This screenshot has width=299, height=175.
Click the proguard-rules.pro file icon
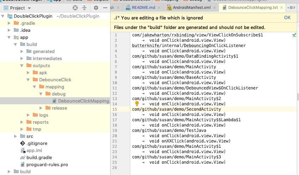tap(23, 164)
